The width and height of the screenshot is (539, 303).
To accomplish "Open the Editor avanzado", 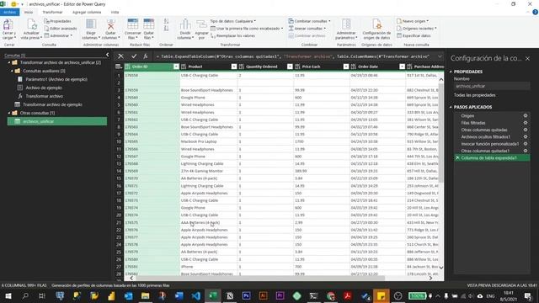I will pyautogui.click(x=61, y=29).
